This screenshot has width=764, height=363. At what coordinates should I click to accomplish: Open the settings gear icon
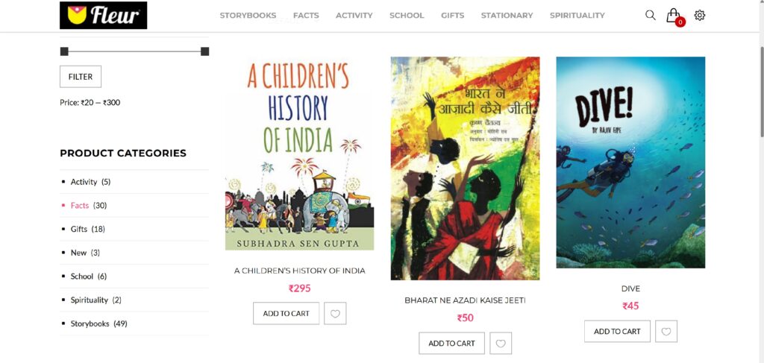tap(700, 15)
